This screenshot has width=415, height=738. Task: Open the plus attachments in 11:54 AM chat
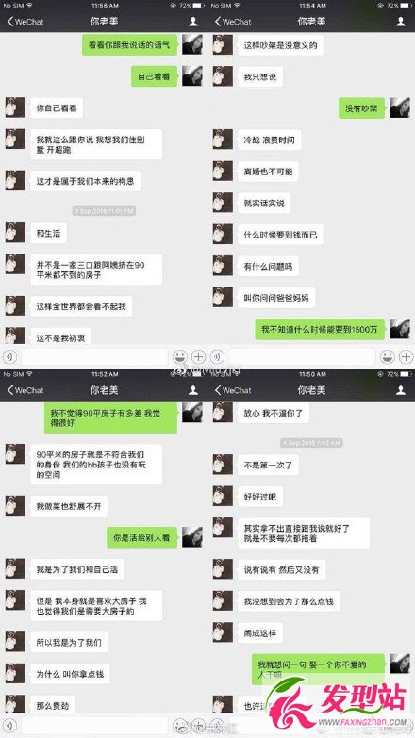(407, 357)
